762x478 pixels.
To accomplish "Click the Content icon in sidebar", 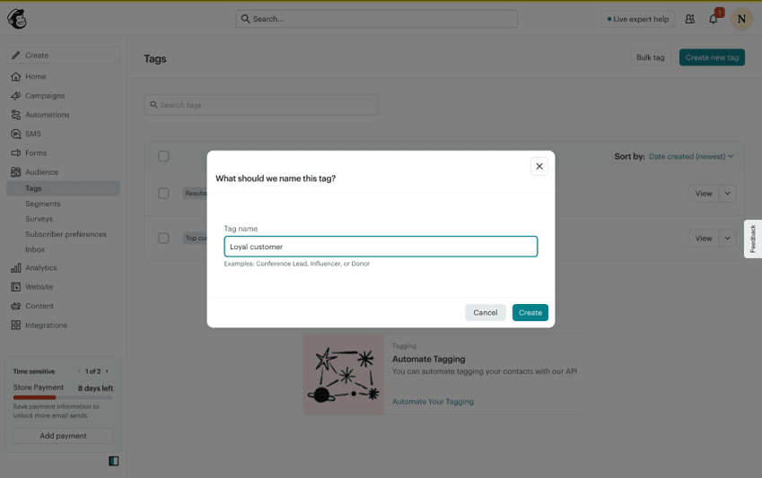I will [15, 306].
